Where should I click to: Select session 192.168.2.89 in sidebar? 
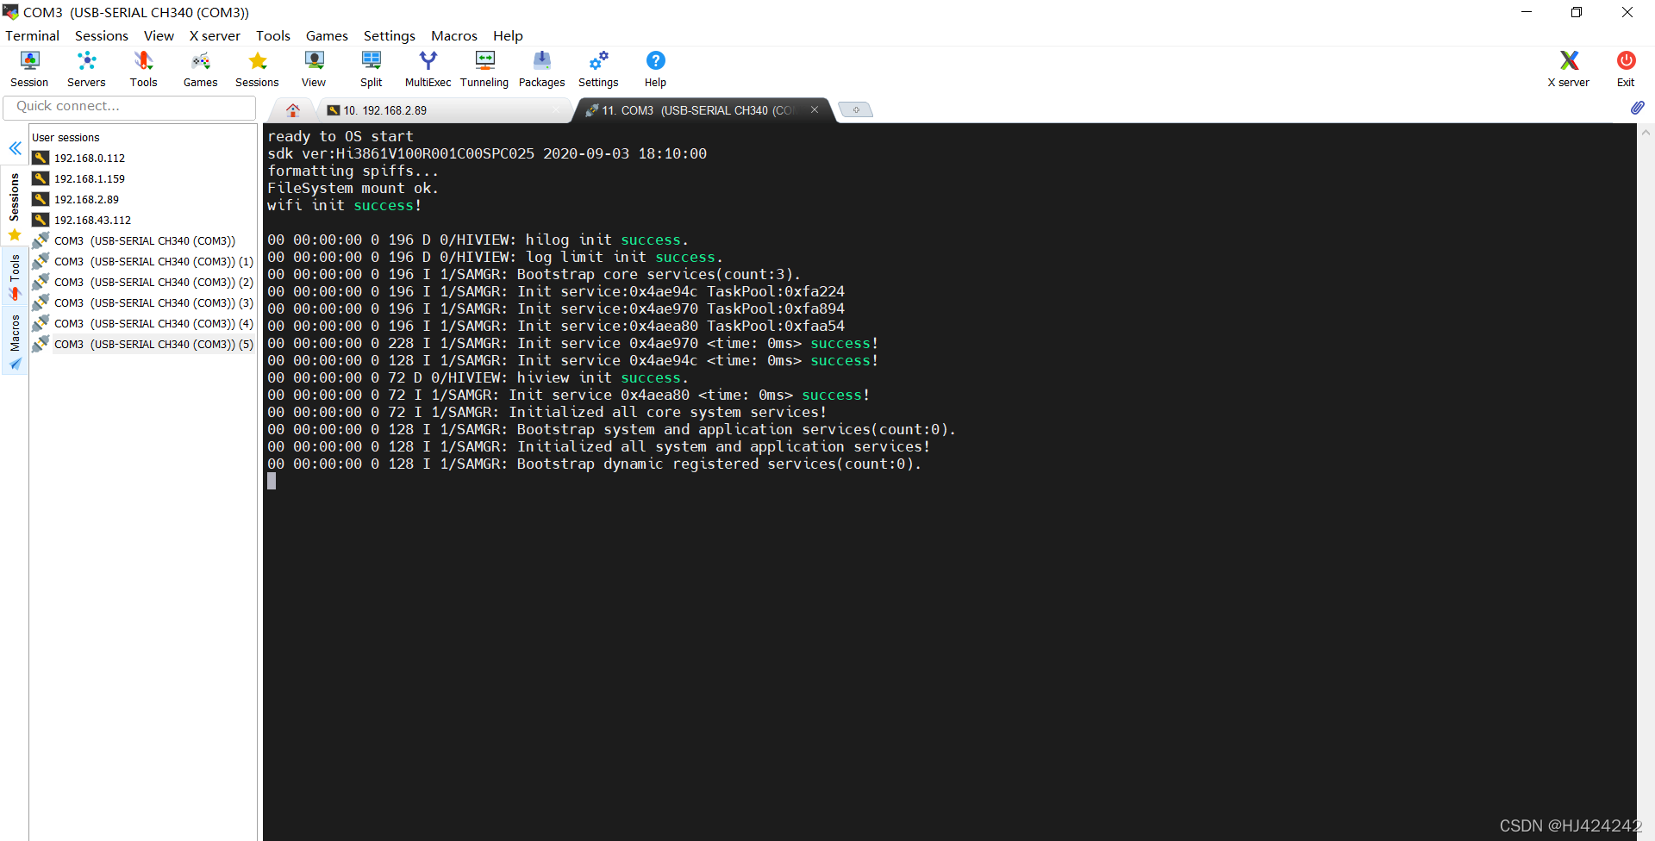point(86,199)
